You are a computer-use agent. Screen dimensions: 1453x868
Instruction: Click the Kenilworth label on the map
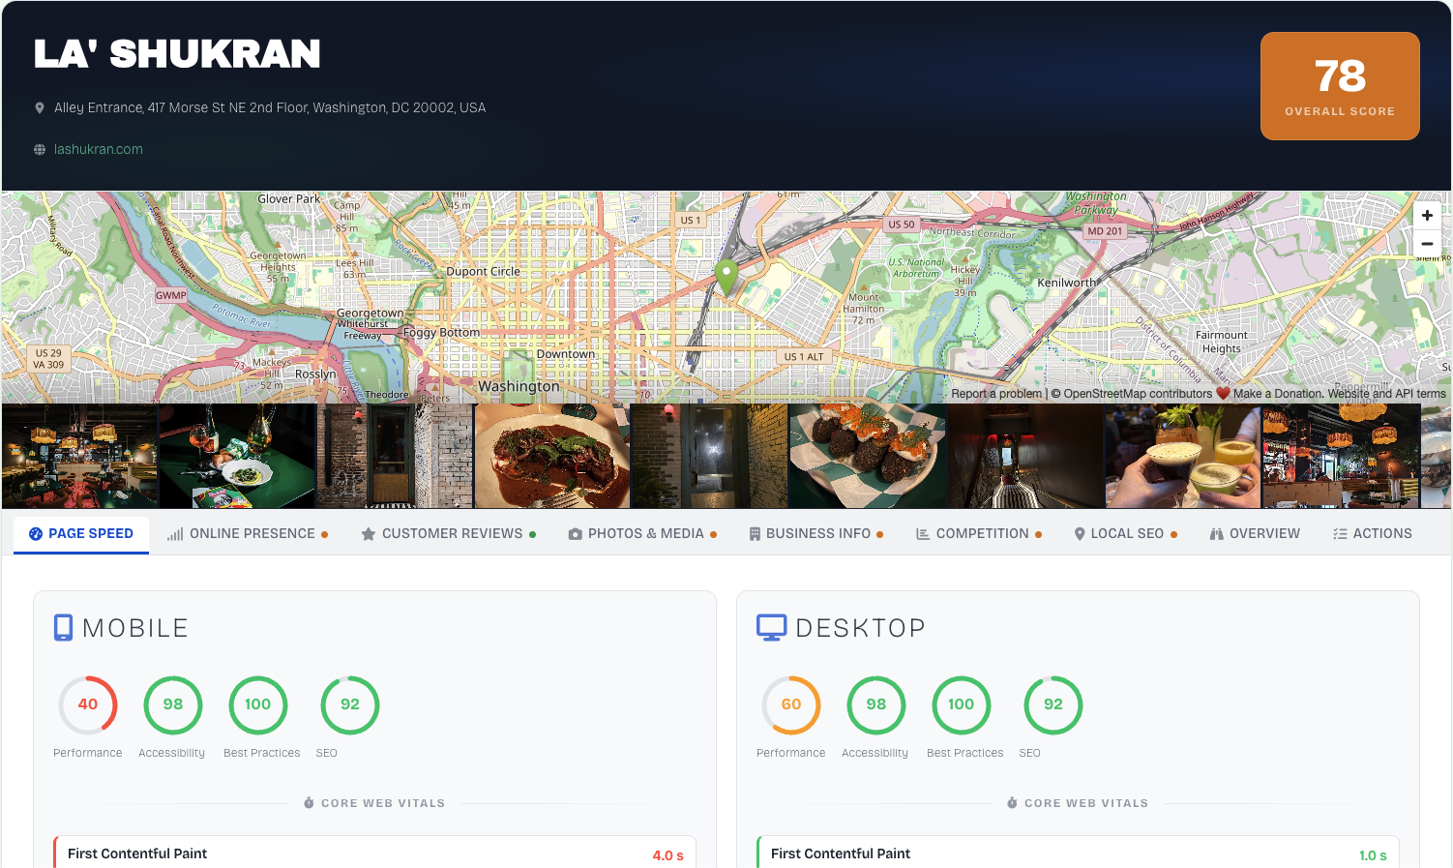[1067, 284]
